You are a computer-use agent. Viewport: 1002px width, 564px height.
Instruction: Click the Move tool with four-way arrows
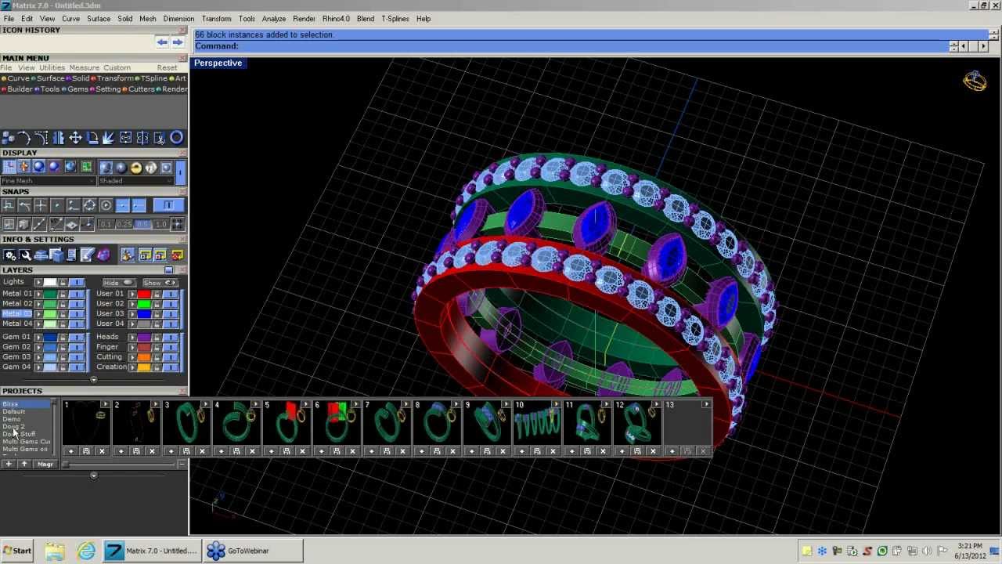click(x=75, y=138)
